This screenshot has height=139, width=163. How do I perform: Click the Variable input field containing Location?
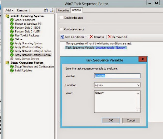(x=117, y=76)
